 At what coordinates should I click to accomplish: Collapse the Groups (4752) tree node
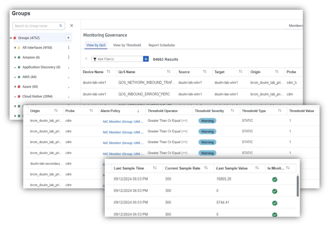(x=11, y=37)
